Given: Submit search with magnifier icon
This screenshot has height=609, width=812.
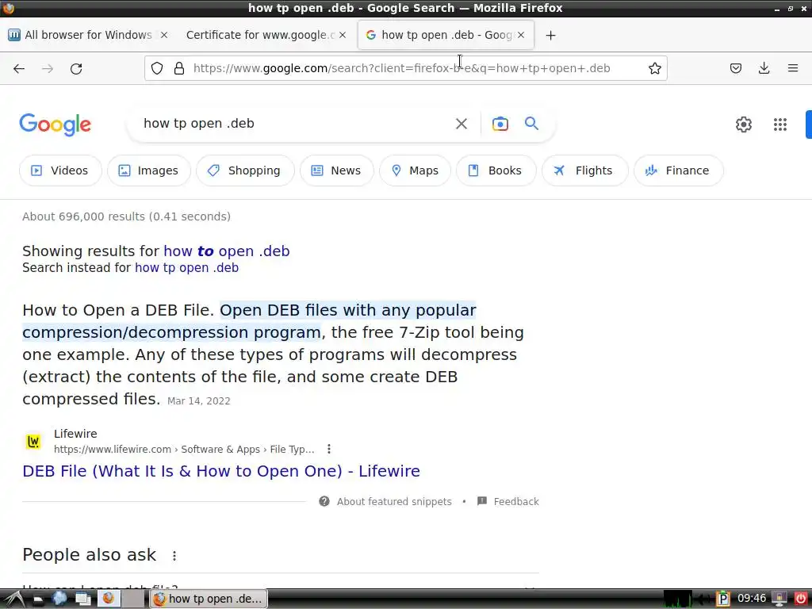Looking at the screenshot, I should pyautogui.click(x=532, y=124).
